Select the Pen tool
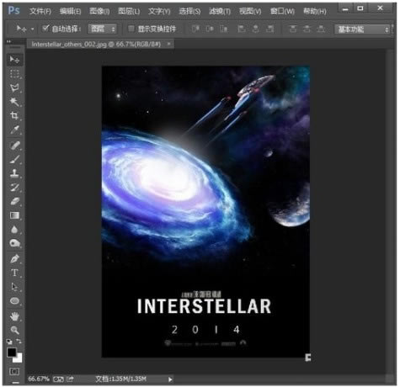This screenshot has height=387, width=400. pyautogui.click(x=14, y=258)
